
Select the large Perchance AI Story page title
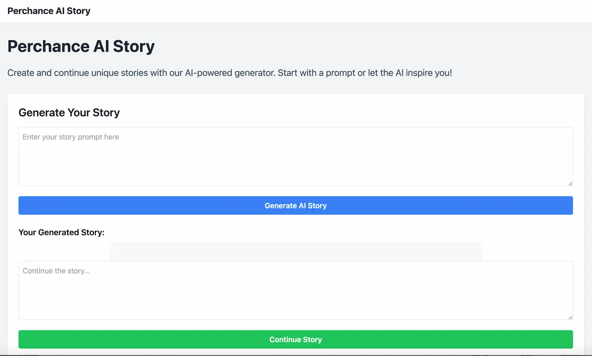81,46
